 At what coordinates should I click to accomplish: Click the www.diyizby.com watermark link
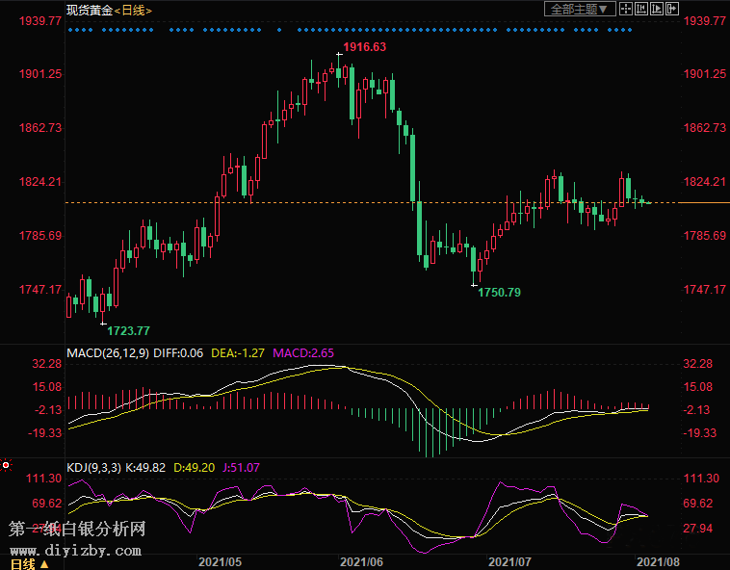tap(77, 551)
